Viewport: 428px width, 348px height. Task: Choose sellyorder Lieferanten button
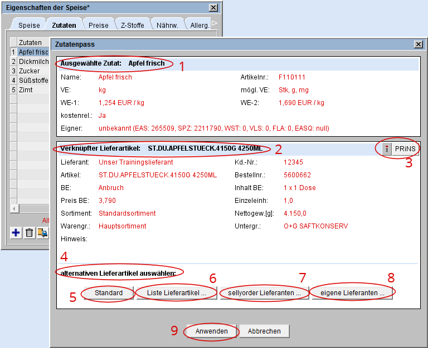[265, 292]
